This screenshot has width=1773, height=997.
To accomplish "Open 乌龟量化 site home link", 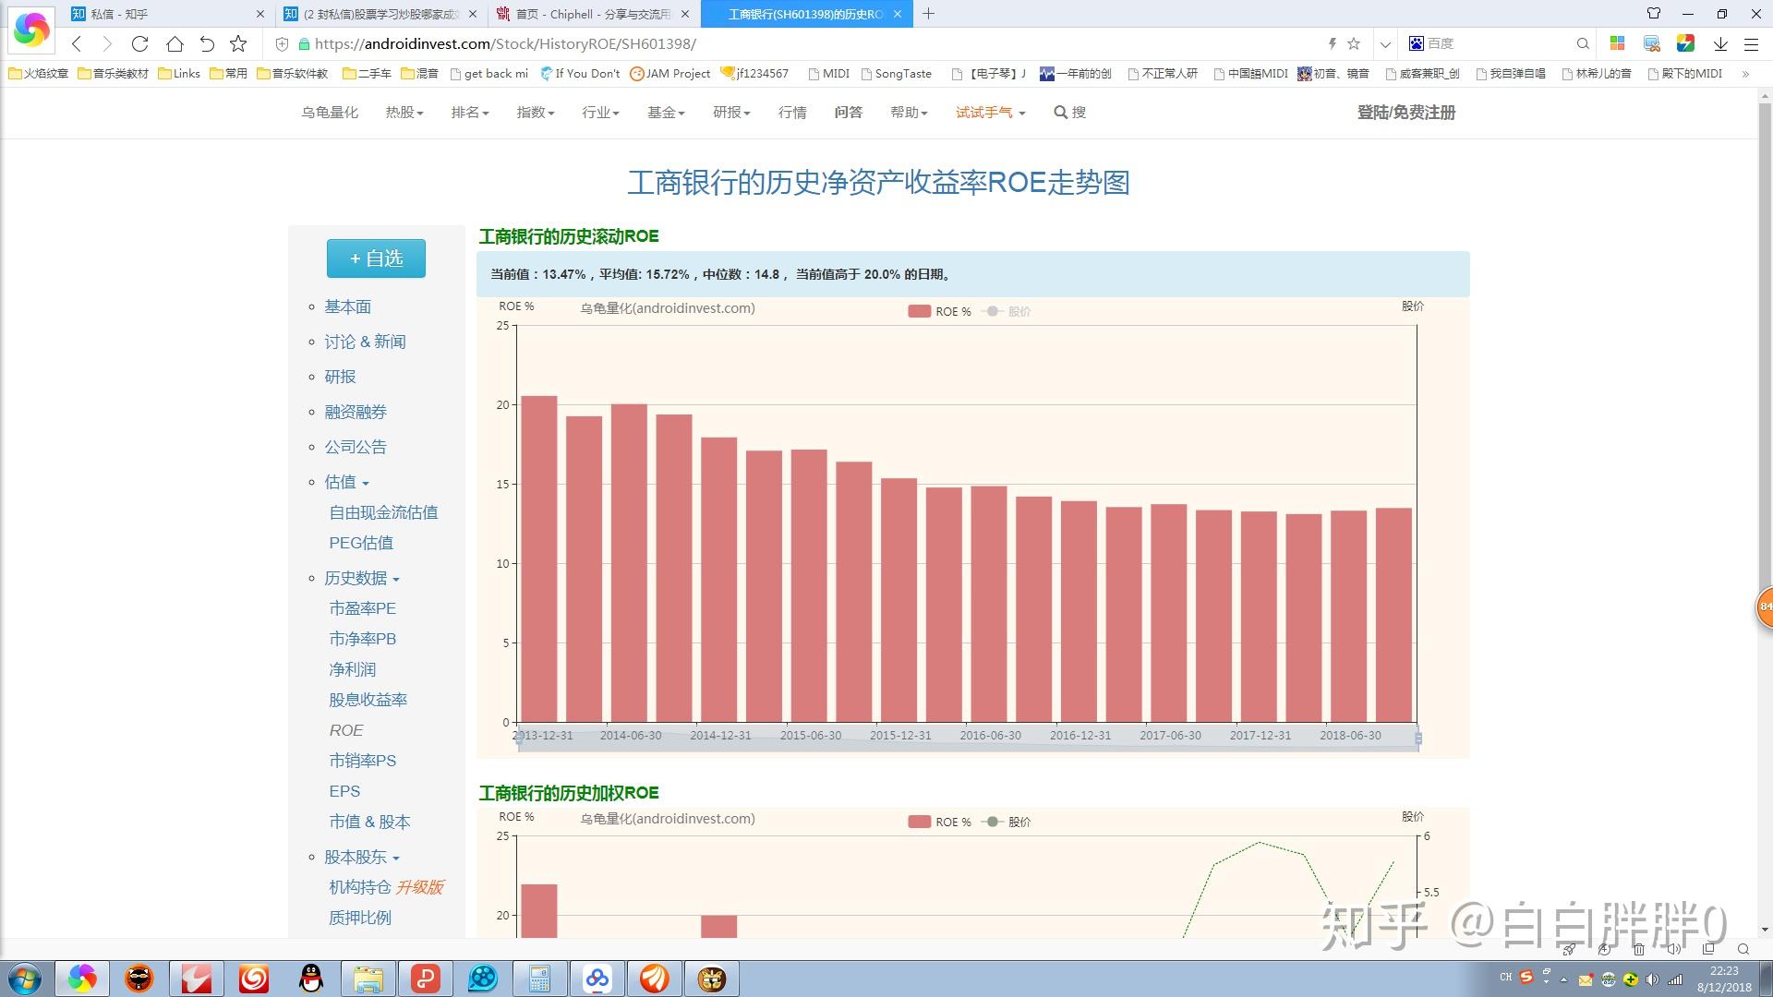I will [x=330, y=113].
